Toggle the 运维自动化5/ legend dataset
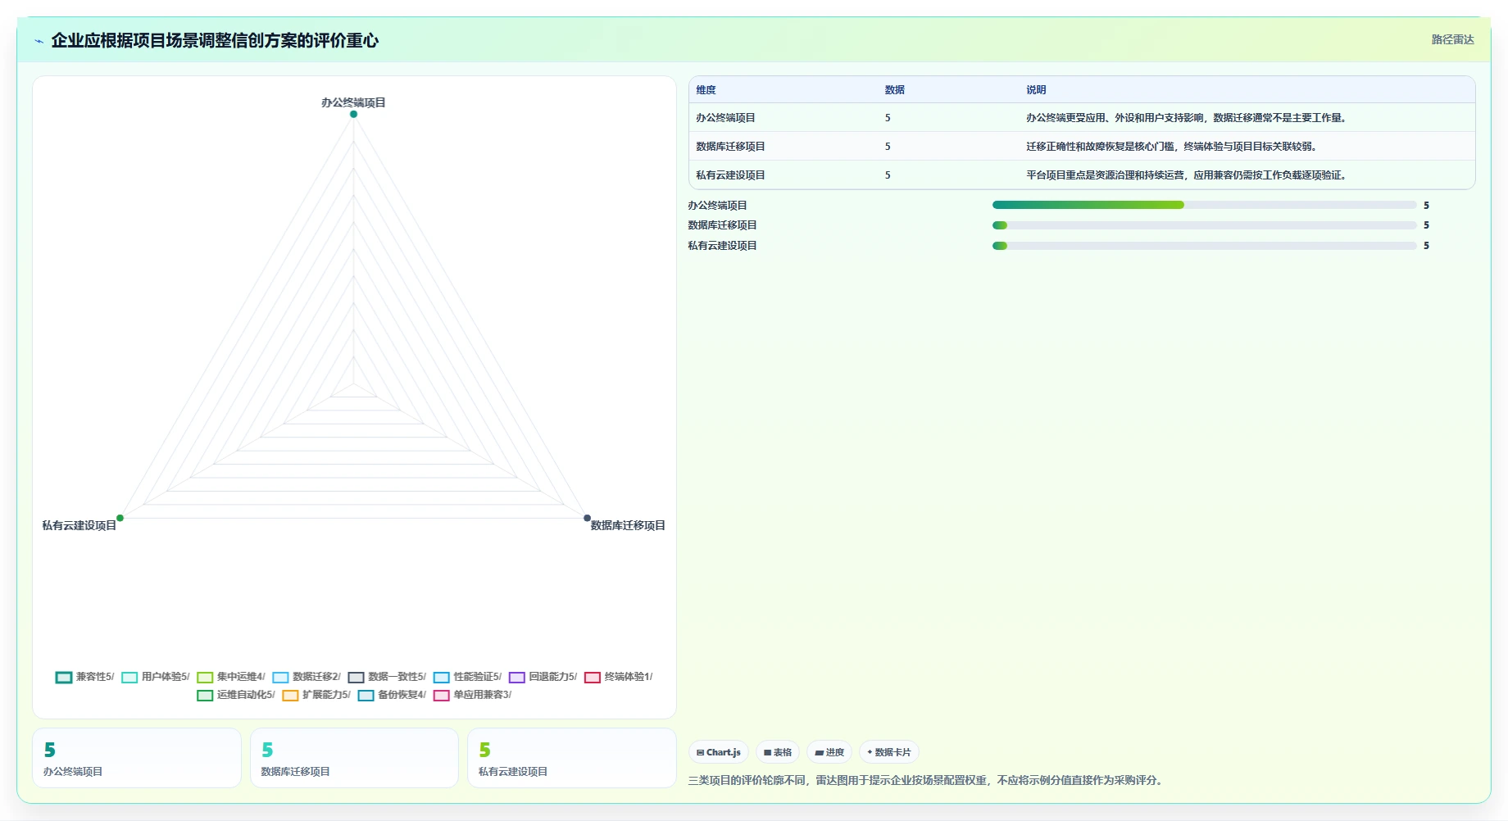Image resolution: width=1508 pixels, height=821 pixels. click(x=236, y=695)
